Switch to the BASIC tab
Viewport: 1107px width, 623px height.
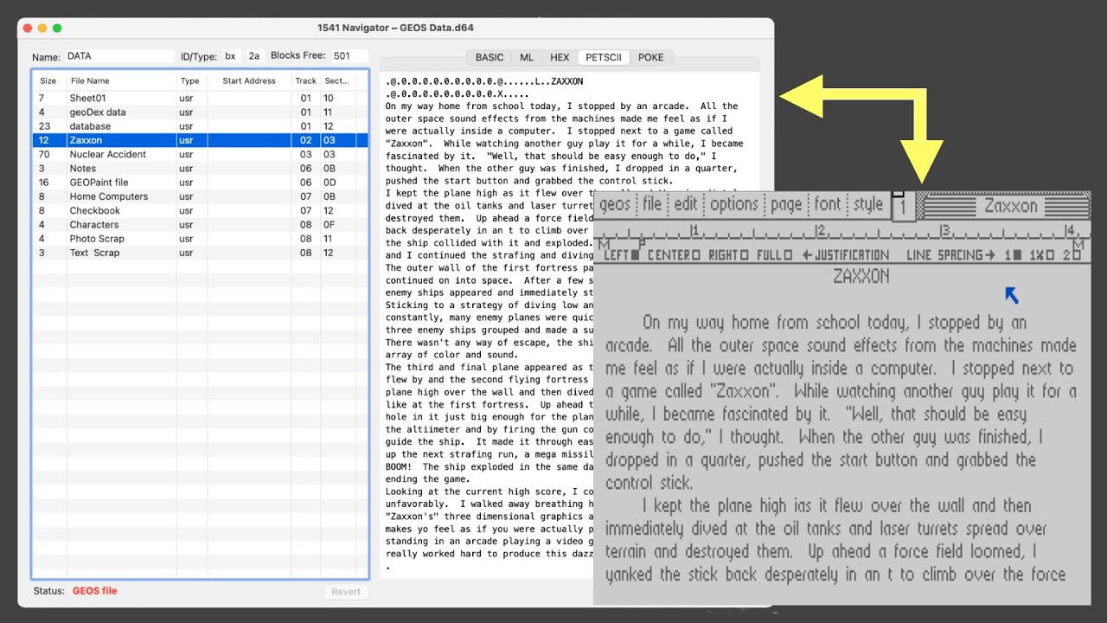490,57
